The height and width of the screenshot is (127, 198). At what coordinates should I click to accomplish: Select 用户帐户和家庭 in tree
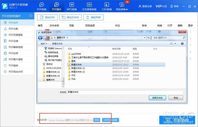pos(53,60)
